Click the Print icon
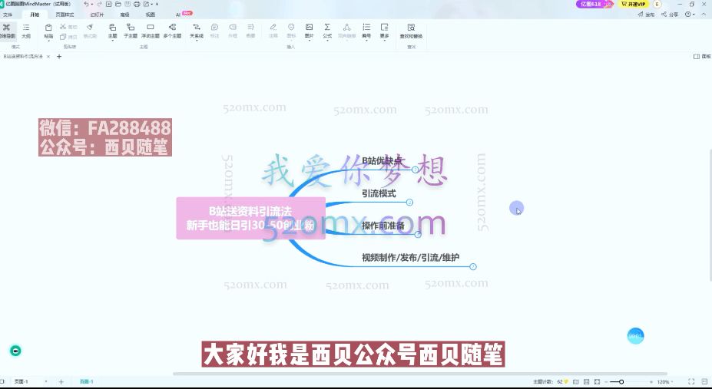This screenshot has height=389, width=712. pyautogui.click(x=137, y=4)
